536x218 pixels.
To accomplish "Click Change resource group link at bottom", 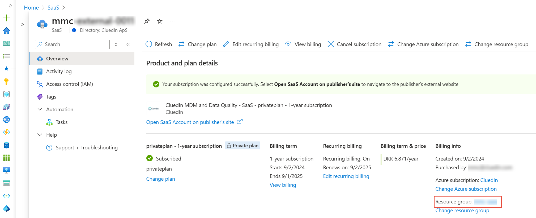I will coord(462,210).
